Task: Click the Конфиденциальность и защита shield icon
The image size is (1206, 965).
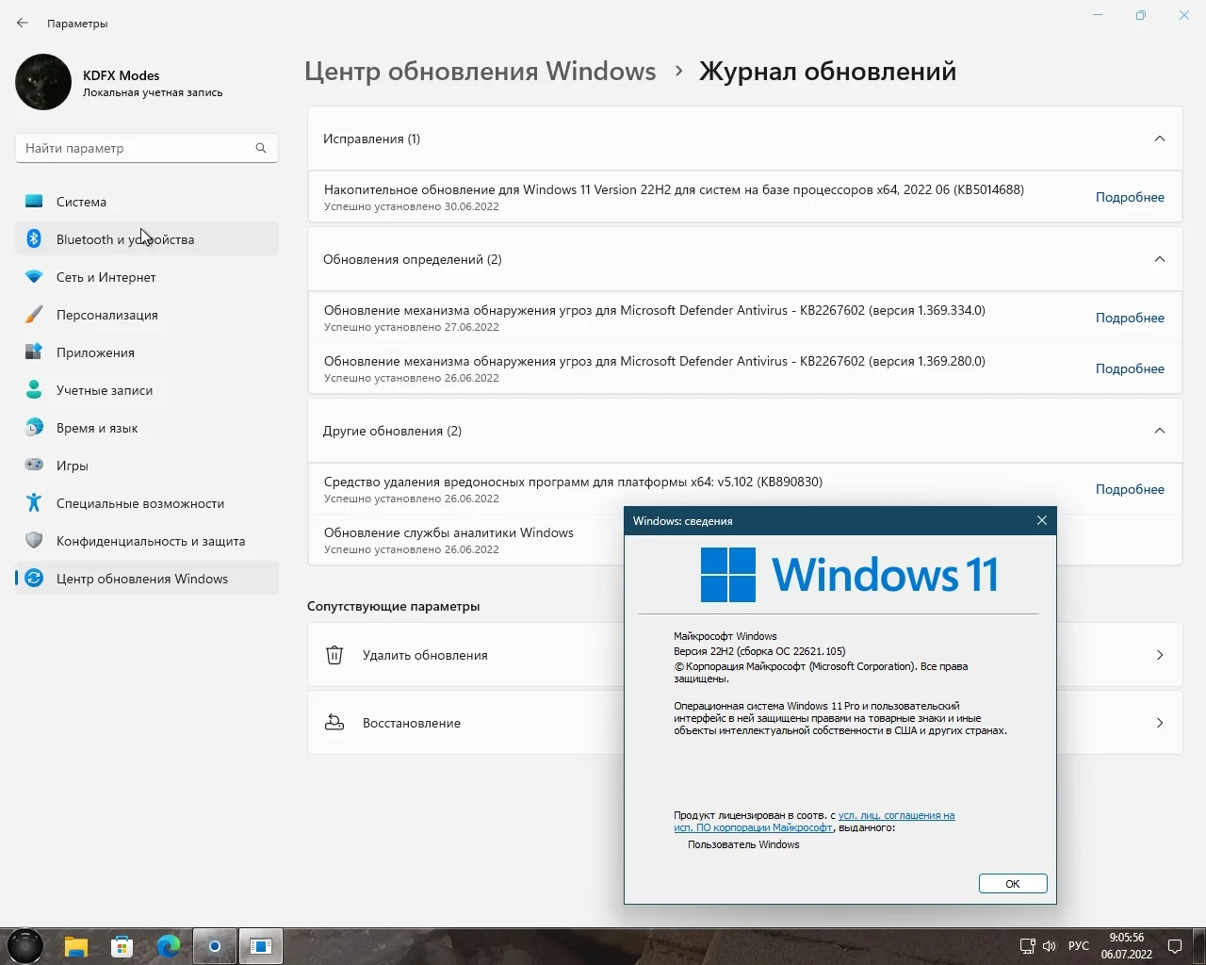Action: click(34, 541)
